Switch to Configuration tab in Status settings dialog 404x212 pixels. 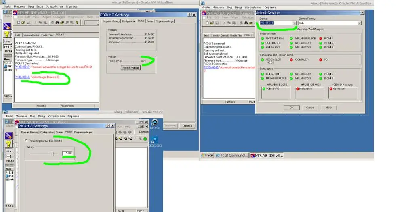(128, 21)
